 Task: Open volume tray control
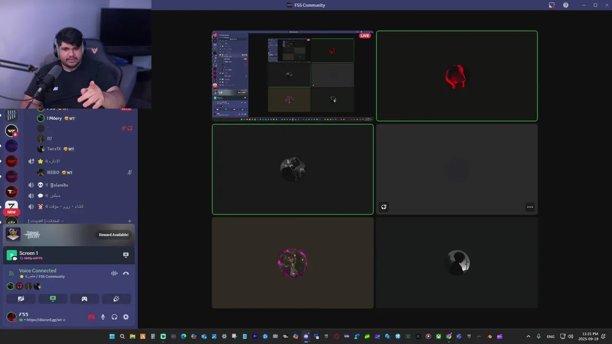[570, 336]
